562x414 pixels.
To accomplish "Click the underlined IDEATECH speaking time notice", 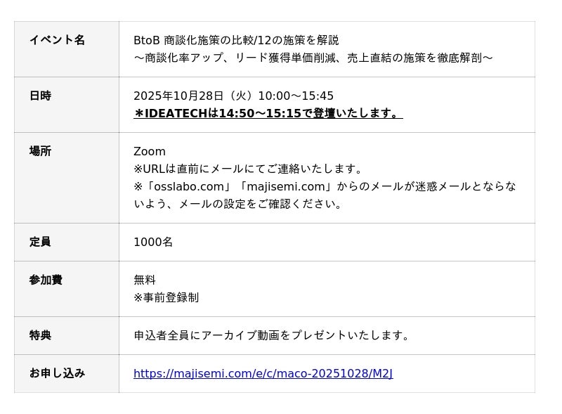I will 268,113.
